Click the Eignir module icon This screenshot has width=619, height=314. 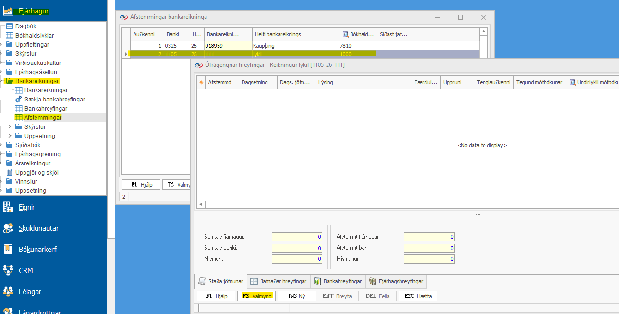(x=8, y=207)
